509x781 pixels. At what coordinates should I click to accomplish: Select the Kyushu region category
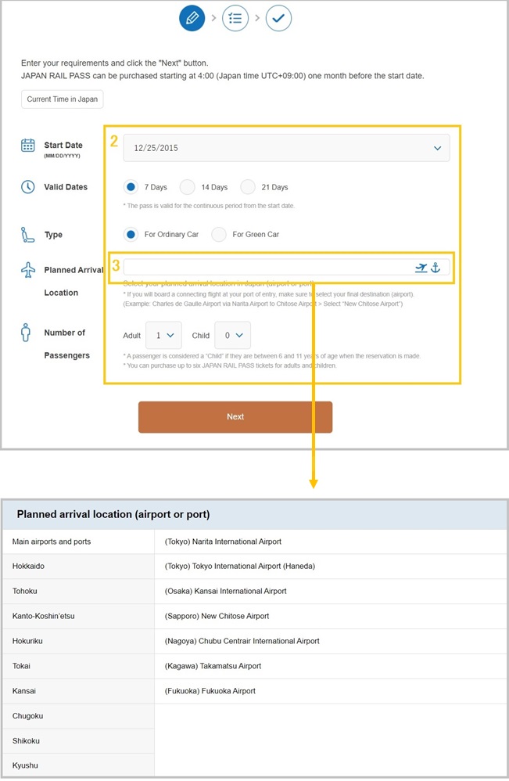[79, 765]
